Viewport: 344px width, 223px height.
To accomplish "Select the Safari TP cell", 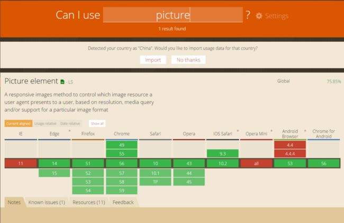I will (155, 182).
